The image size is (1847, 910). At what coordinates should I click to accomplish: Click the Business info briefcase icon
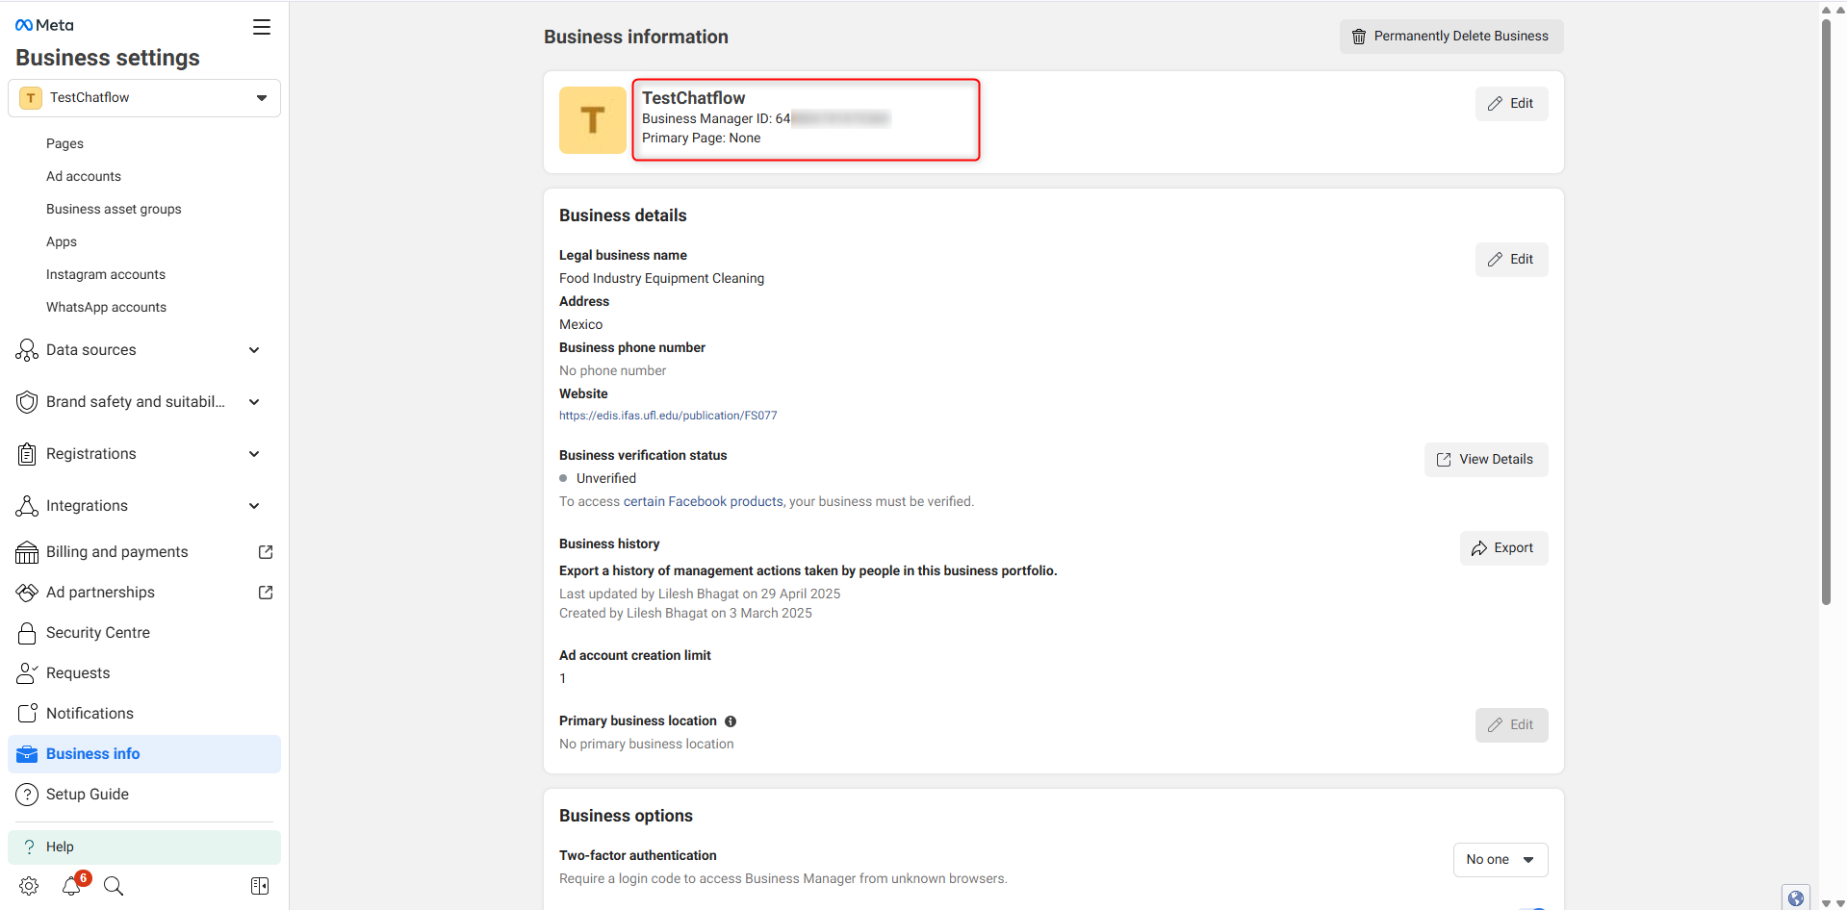[27, 754]
